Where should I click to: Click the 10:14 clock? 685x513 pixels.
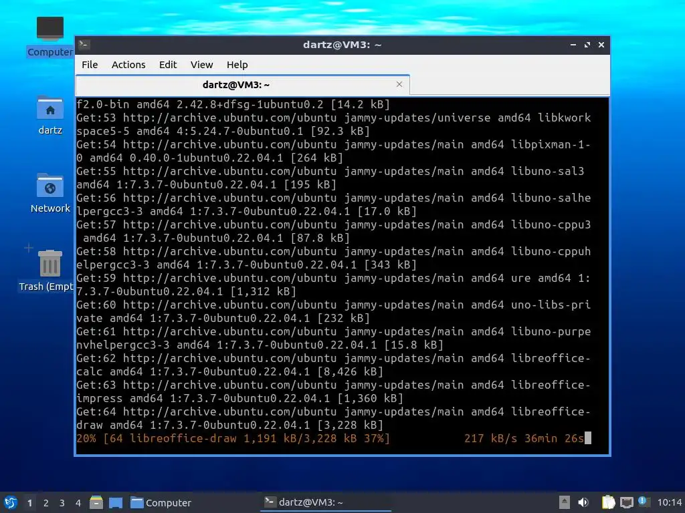coord(669,502)
